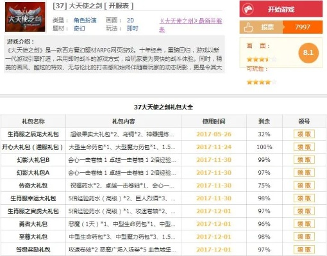Select the 幻影大礼包A name cell
The image size is (327, 256).
click(33, 173)
